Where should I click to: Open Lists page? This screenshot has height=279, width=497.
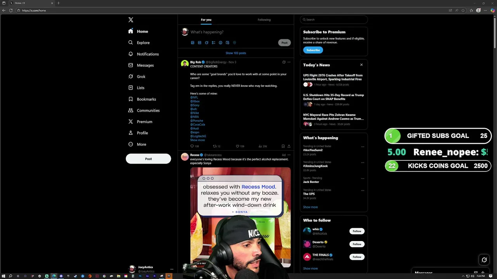[x=136, y=88]
